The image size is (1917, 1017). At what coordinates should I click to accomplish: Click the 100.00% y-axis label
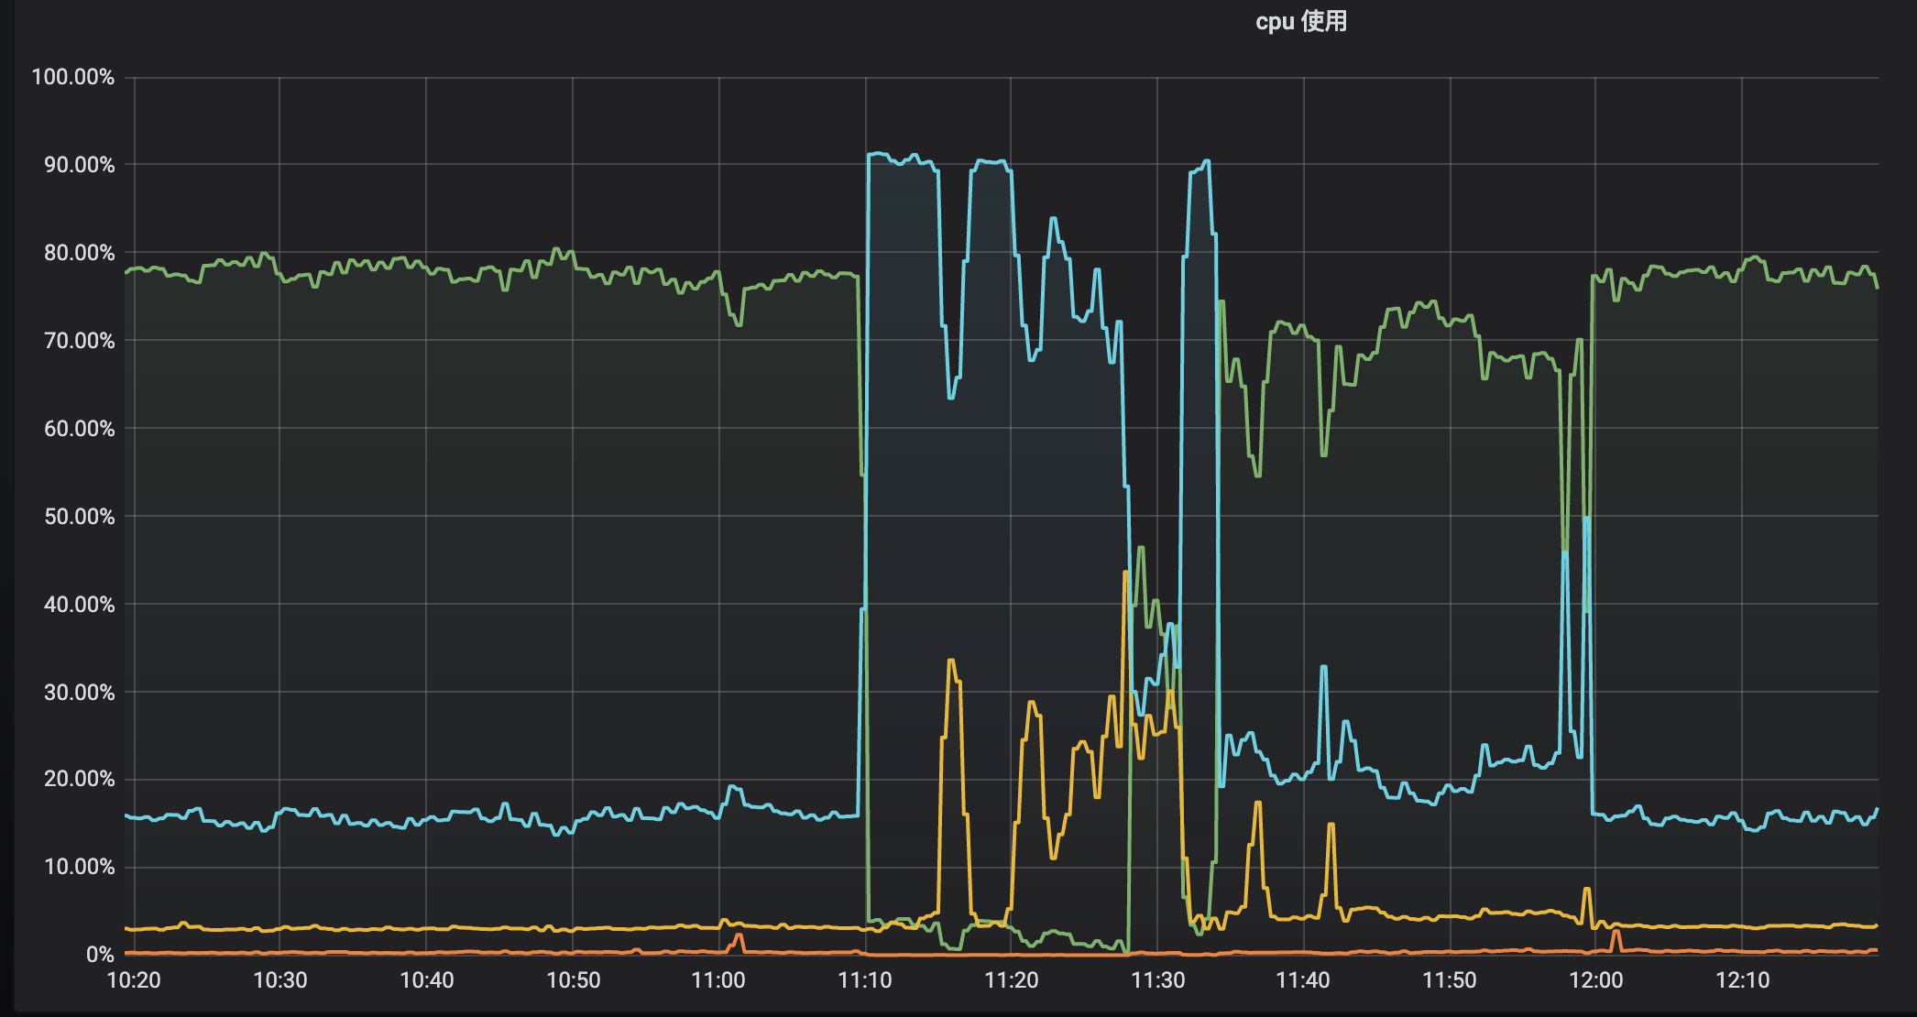point(73,77)
